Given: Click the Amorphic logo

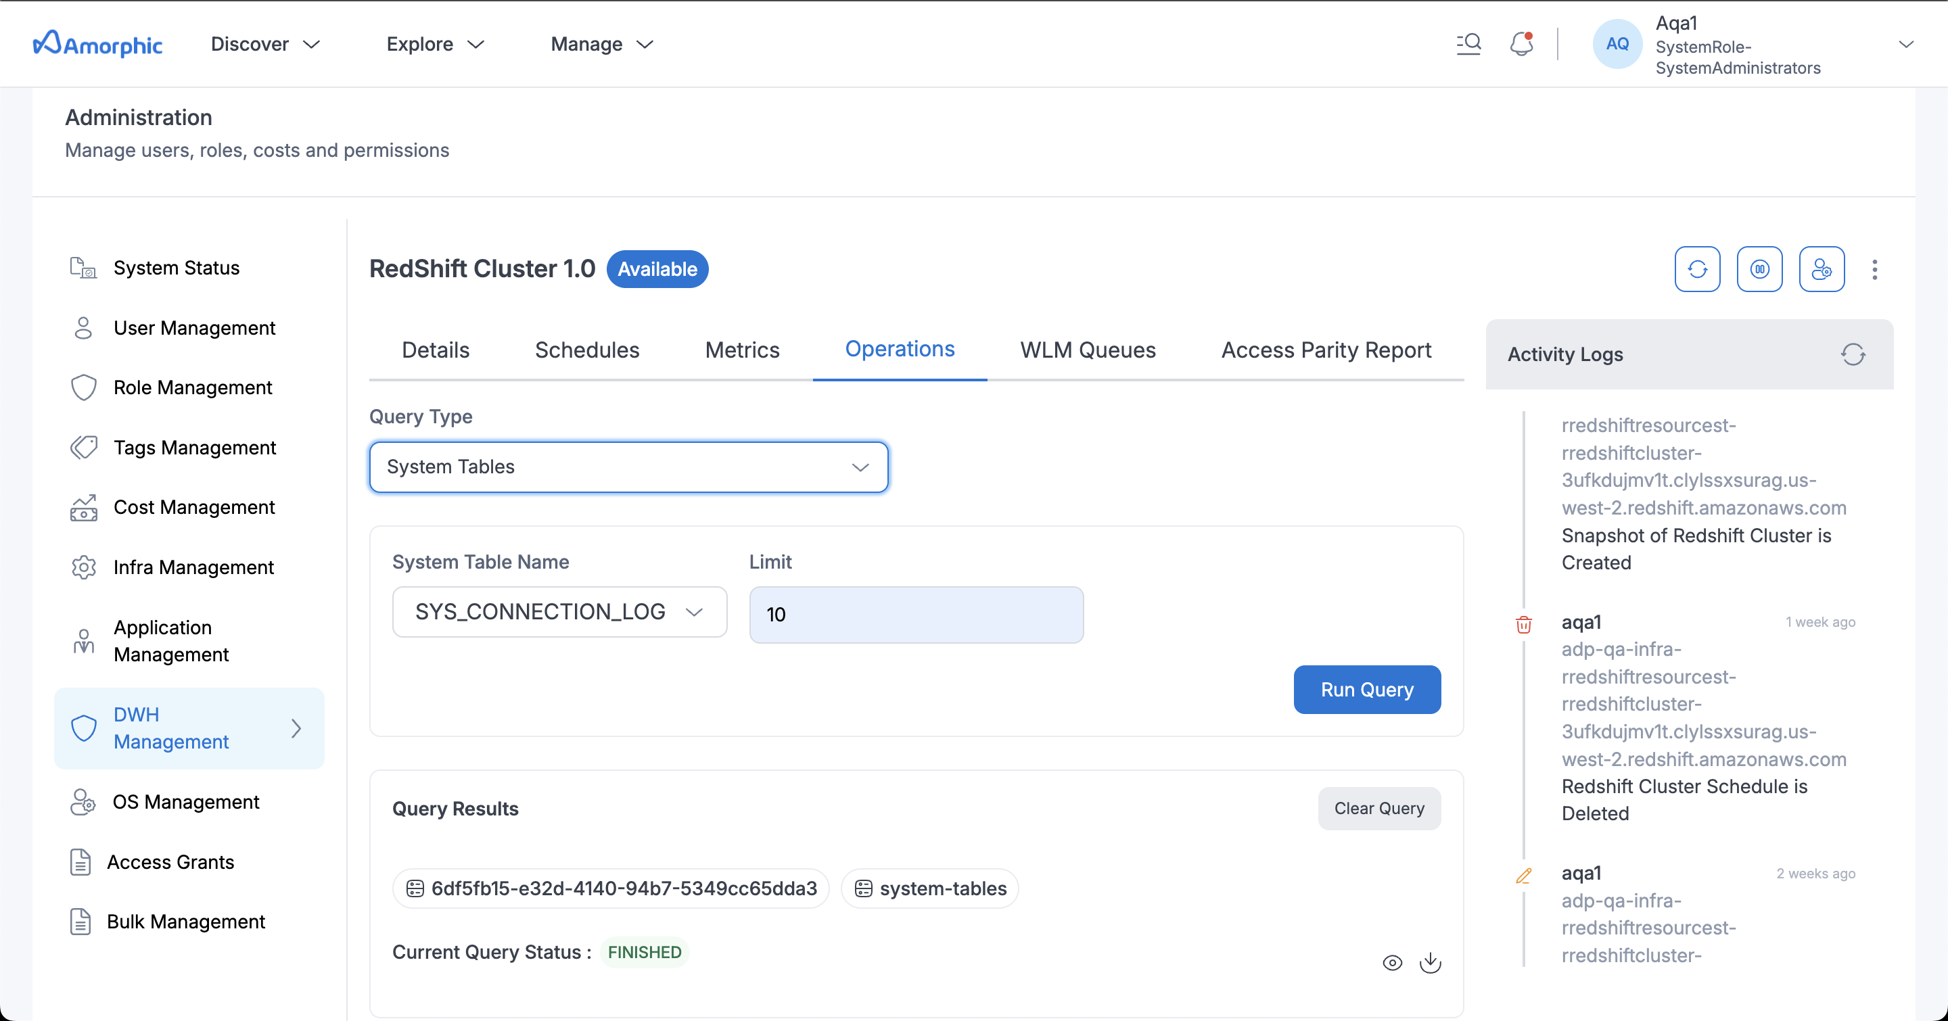Looking at the screenshot, I should point(97,44).
